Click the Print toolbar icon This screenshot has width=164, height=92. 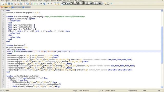21,4
